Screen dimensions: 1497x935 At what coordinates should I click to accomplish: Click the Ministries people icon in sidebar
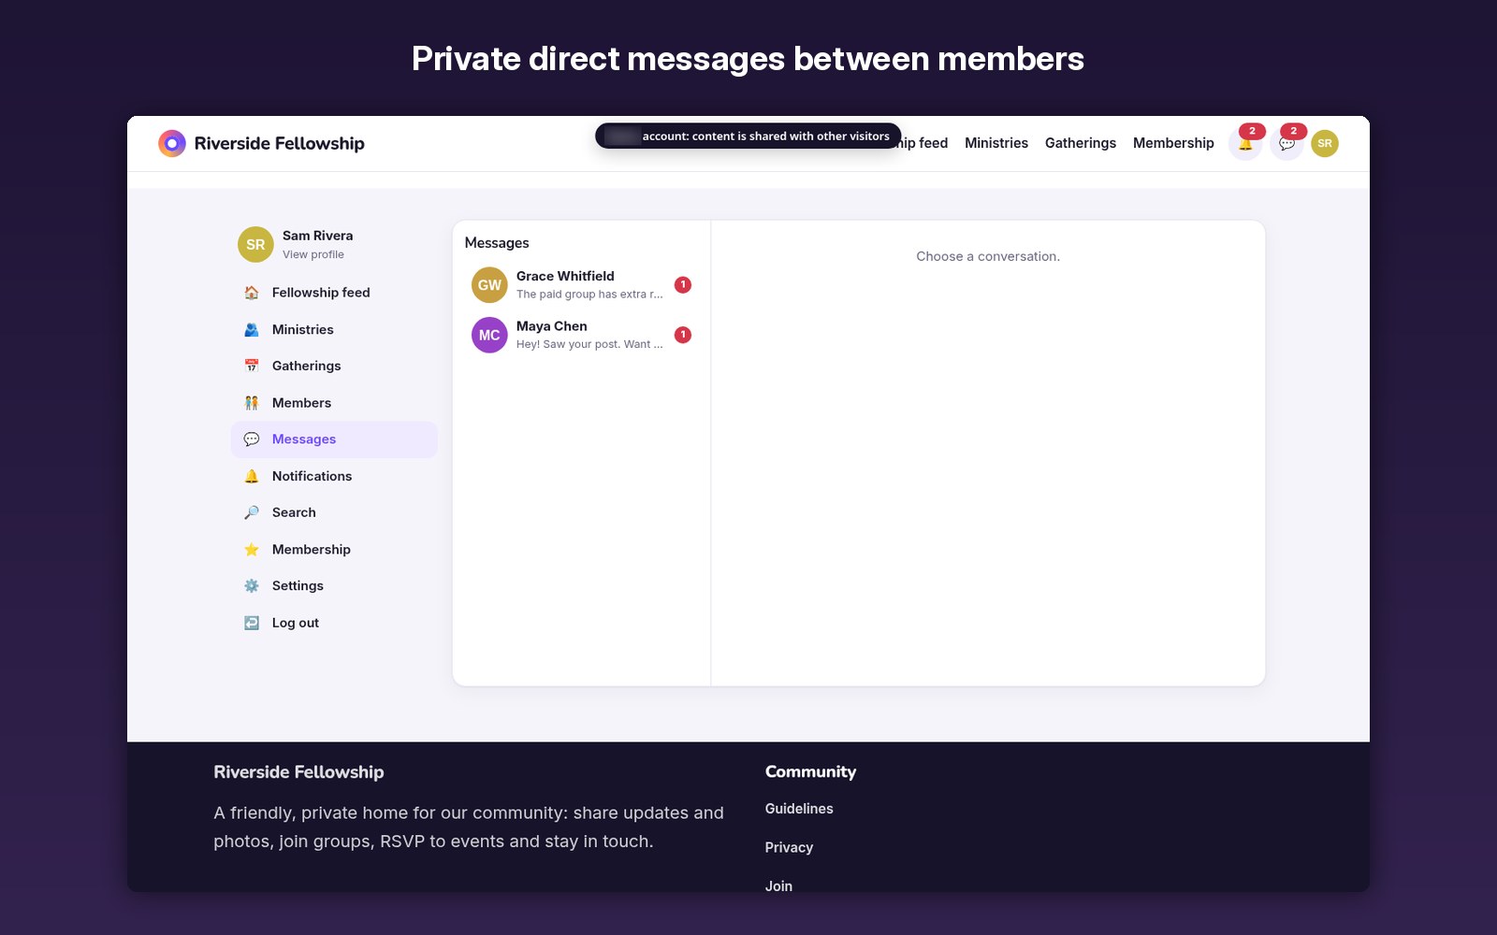click(x=252, y=329)
